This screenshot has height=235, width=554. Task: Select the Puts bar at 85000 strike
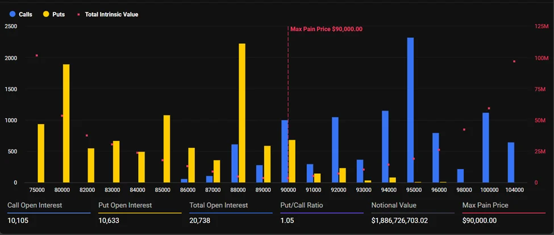click(166, 149)
